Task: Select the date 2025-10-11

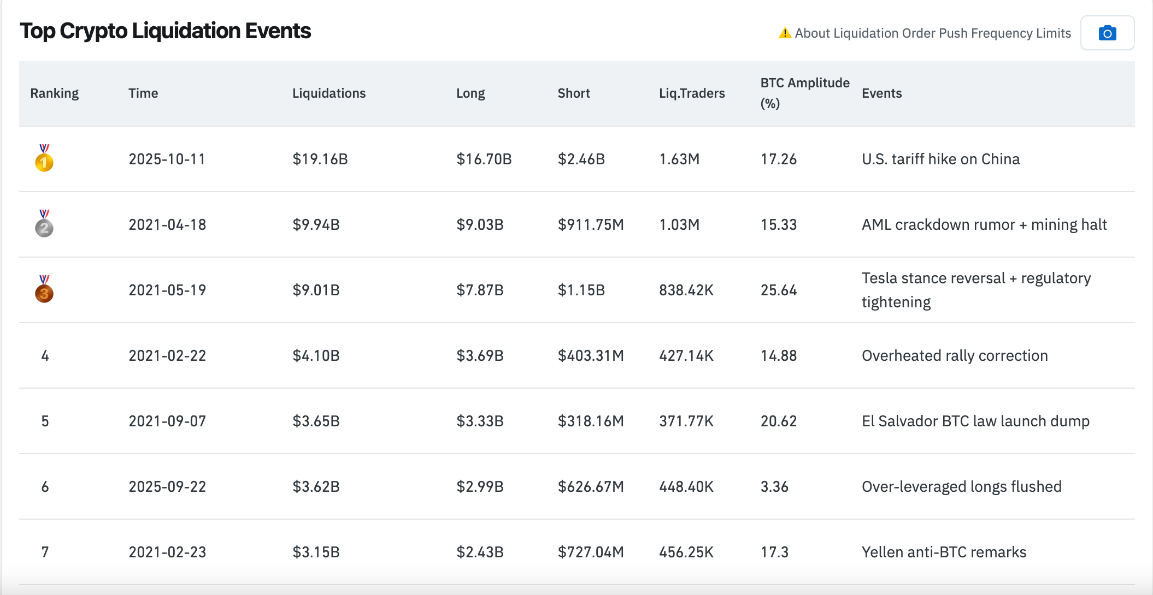Action: pos(167,159)
